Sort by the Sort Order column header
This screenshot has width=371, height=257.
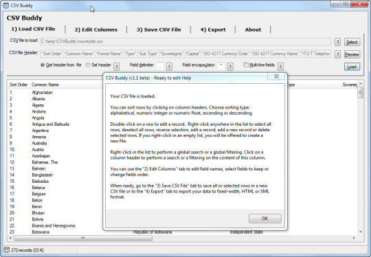[19, 85]
